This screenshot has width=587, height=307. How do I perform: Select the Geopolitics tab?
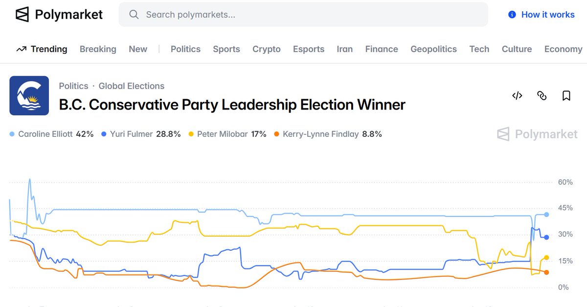coord(433,49)
